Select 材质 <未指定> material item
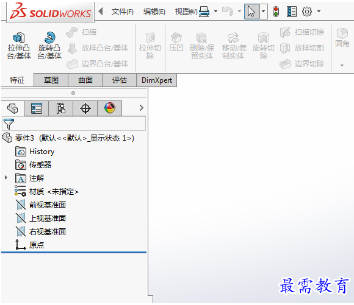Viewport: 354px width, 305px height. click(x=46, y=192)
